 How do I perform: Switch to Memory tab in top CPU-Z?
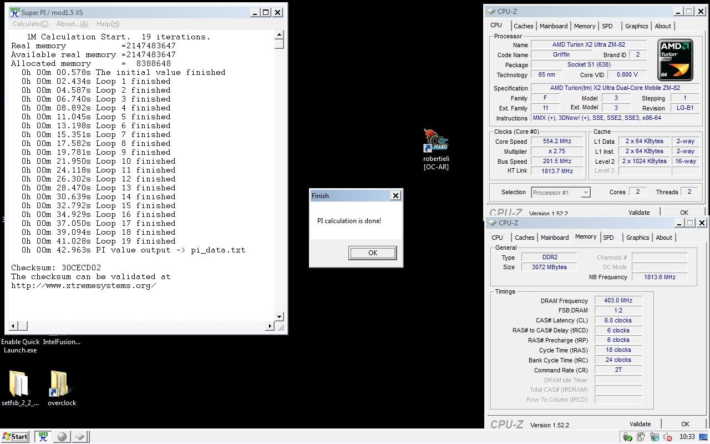(x=585, y=26)
